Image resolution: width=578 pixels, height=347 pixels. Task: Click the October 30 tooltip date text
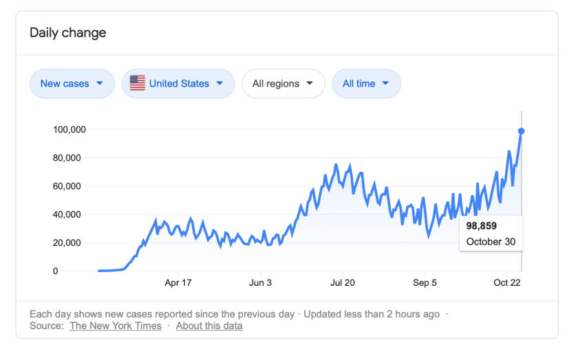pyautogui.click(x=491, y=242)
